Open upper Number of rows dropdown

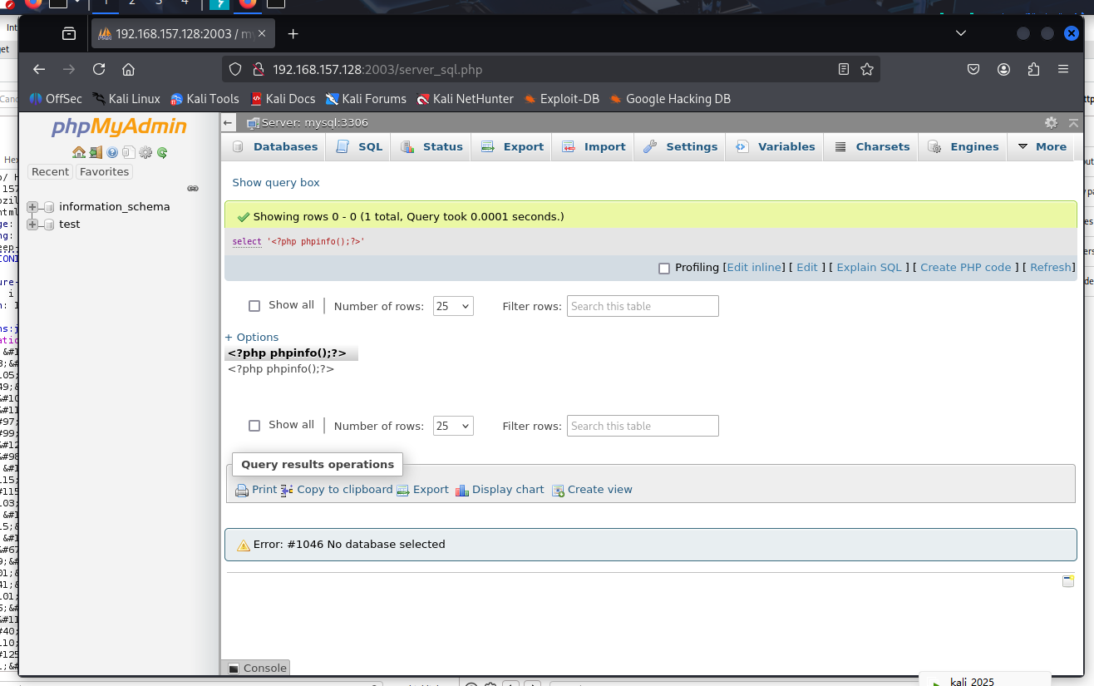pyautogui.click(x=453, y=306)
